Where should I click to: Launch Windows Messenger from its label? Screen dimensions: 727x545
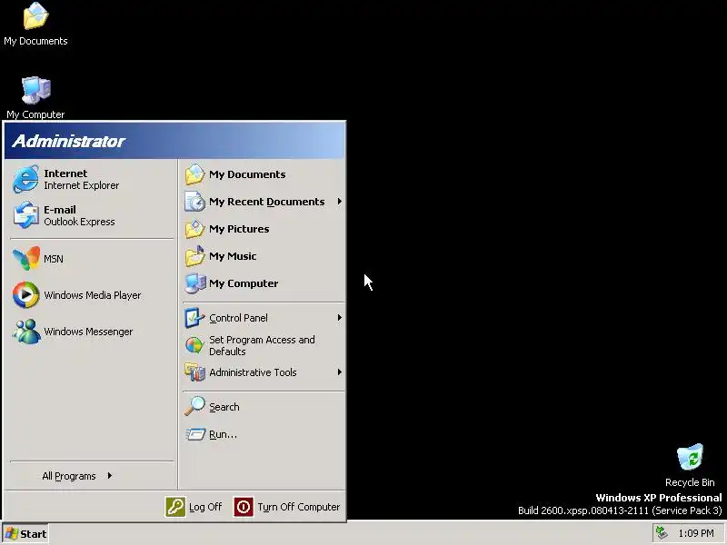point(88,332)
